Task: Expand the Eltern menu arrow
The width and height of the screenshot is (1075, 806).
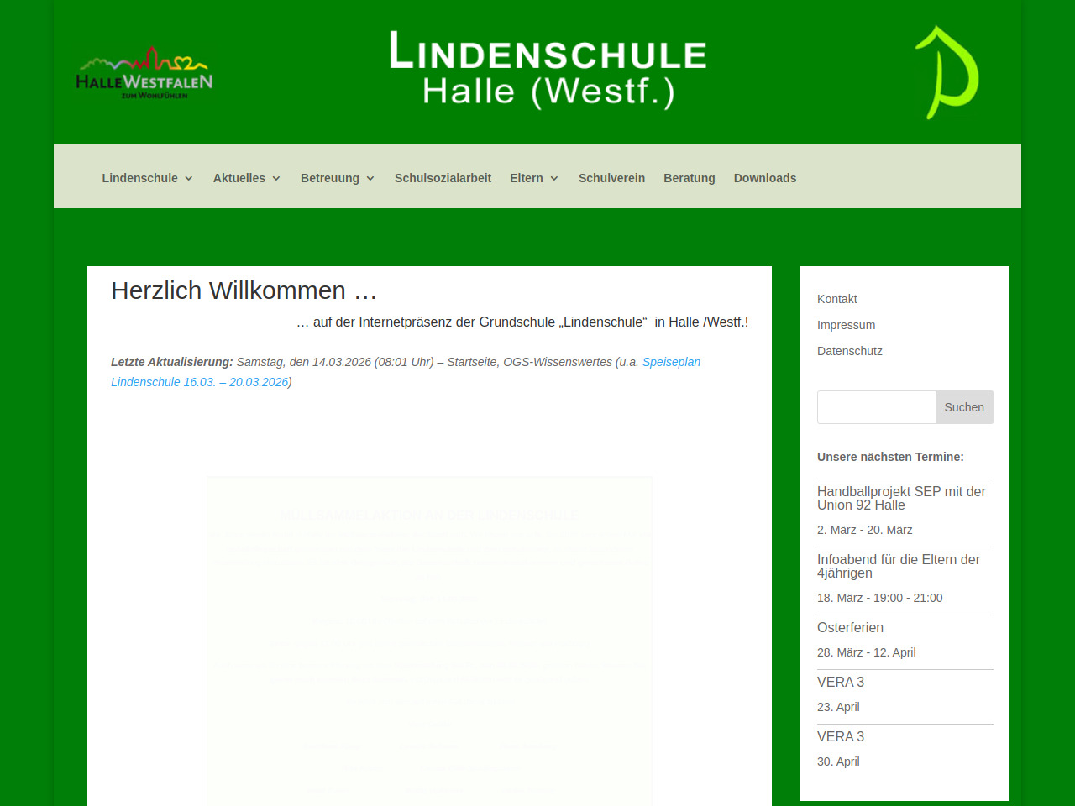Action: pos(554,179)
